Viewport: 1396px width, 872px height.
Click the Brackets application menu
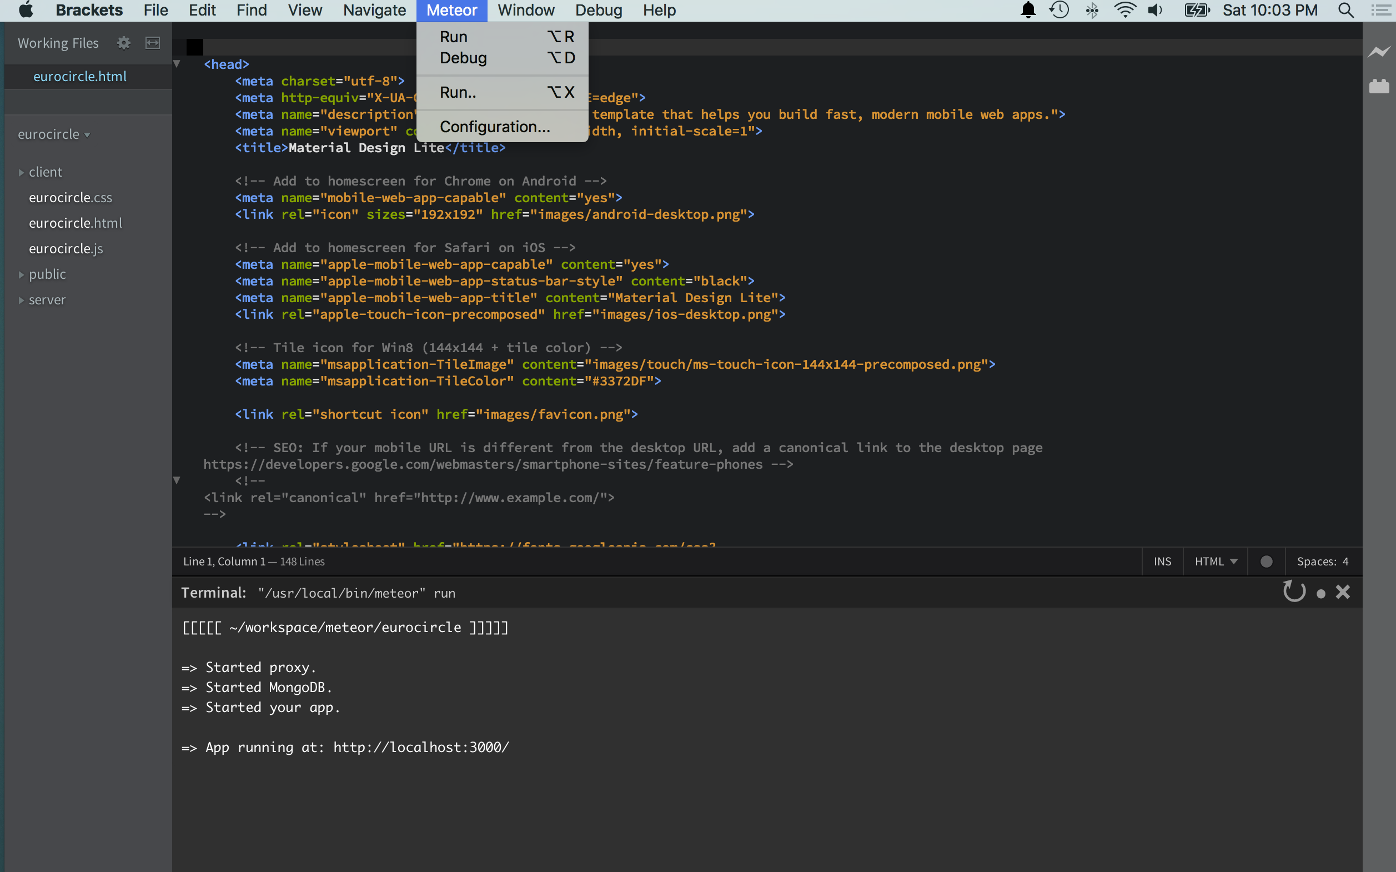coord(89,11)
